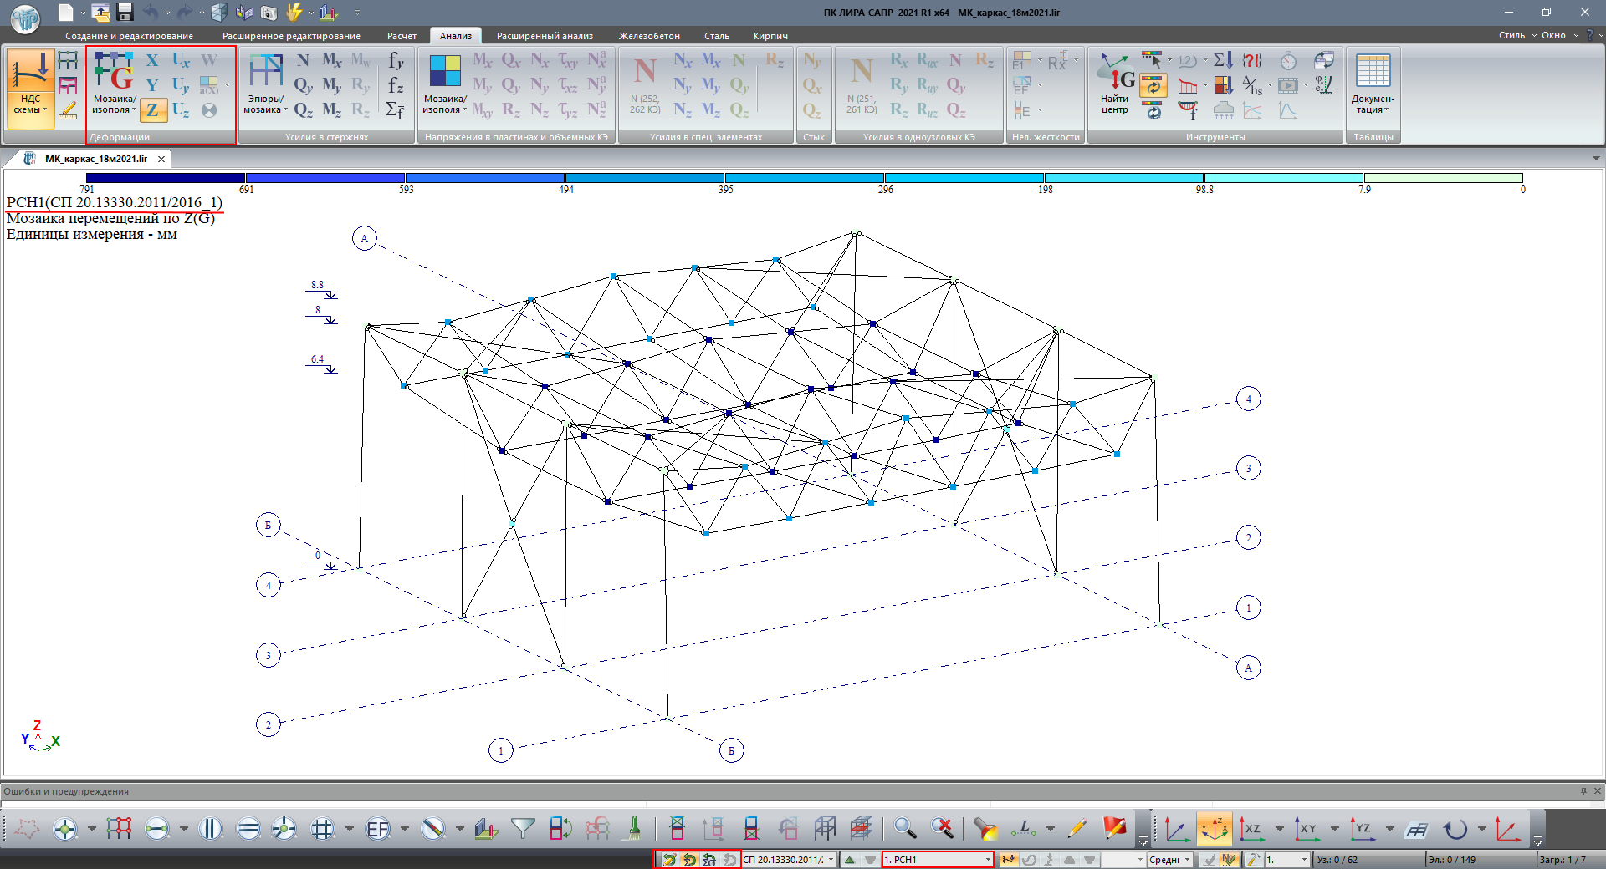The height and width of the screenshot is (869, 1606).
Task: Show the Uy rotation mosaic
Action: tap(181, 85)
